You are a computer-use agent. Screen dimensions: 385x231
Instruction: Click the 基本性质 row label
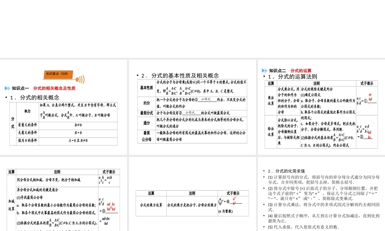[x=147, y=88]
